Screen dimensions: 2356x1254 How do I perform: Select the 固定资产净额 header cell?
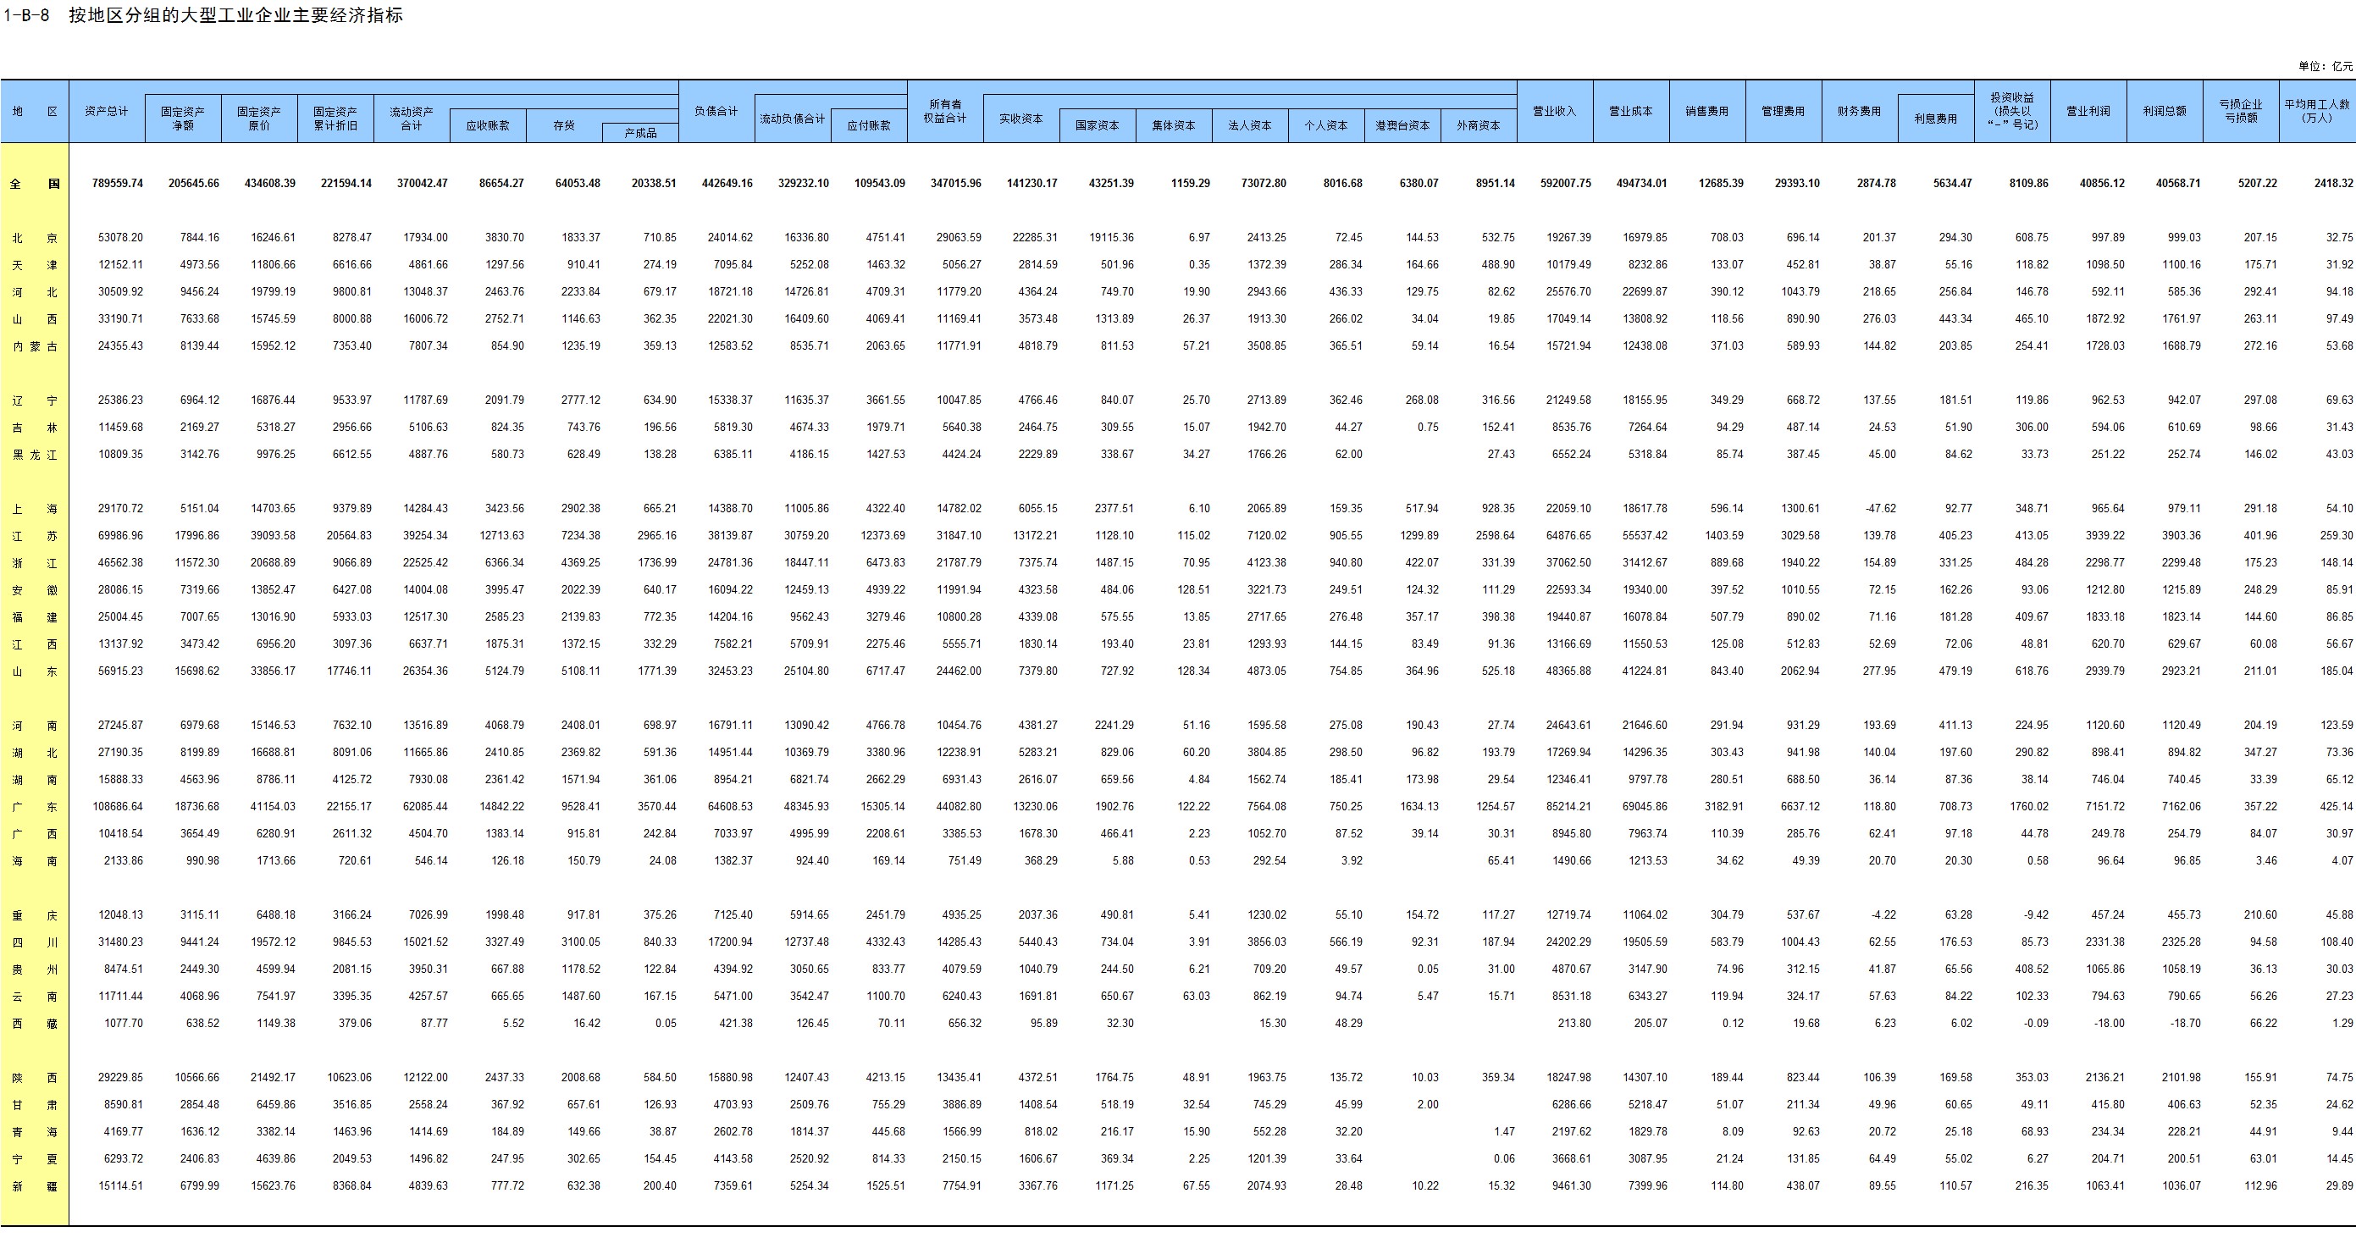point(183,119)
